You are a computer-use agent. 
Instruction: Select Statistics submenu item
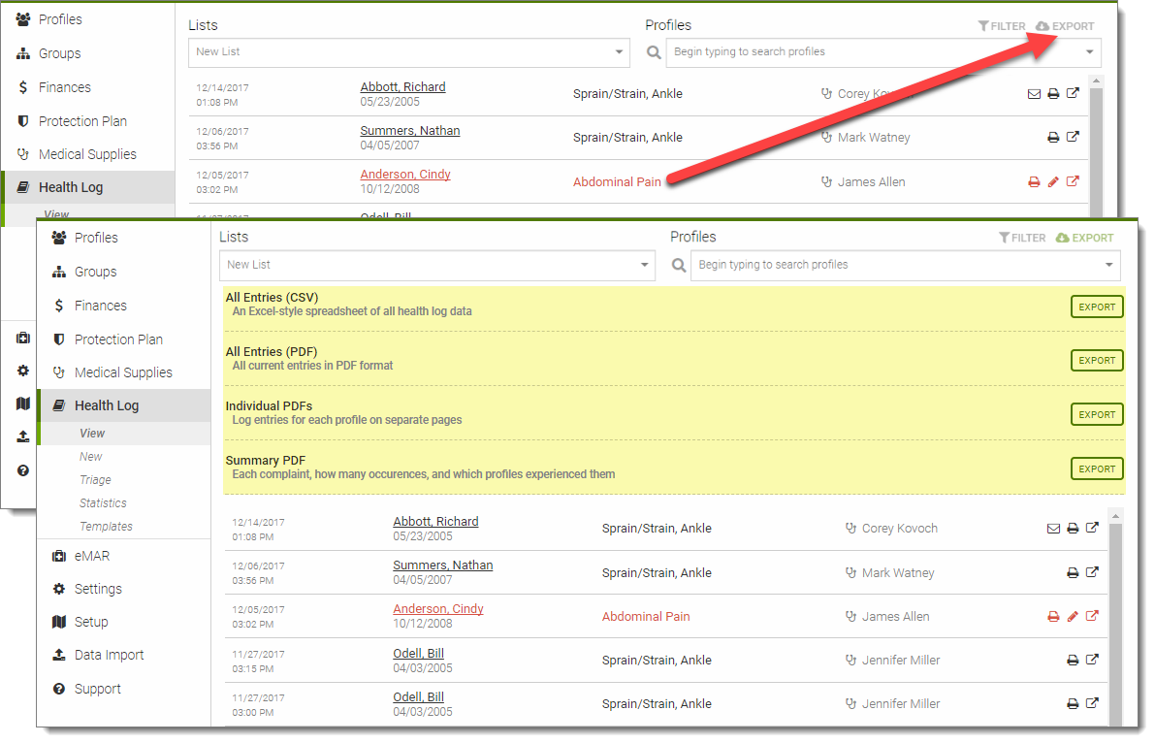point(103,503)
